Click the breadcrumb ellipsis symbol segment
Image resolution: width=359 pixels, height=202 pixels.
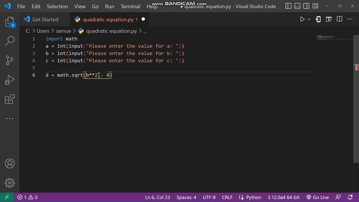pyautogui.click(x=145, y=31)
